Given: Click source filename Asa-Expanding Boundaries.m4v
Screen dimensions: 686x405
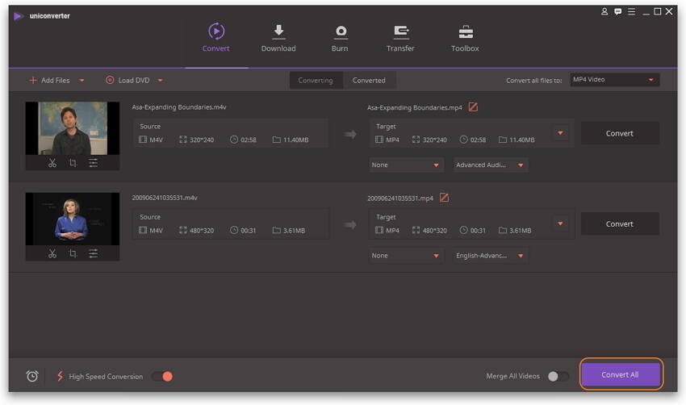Looking at the screenshot, I should (179, 107).
